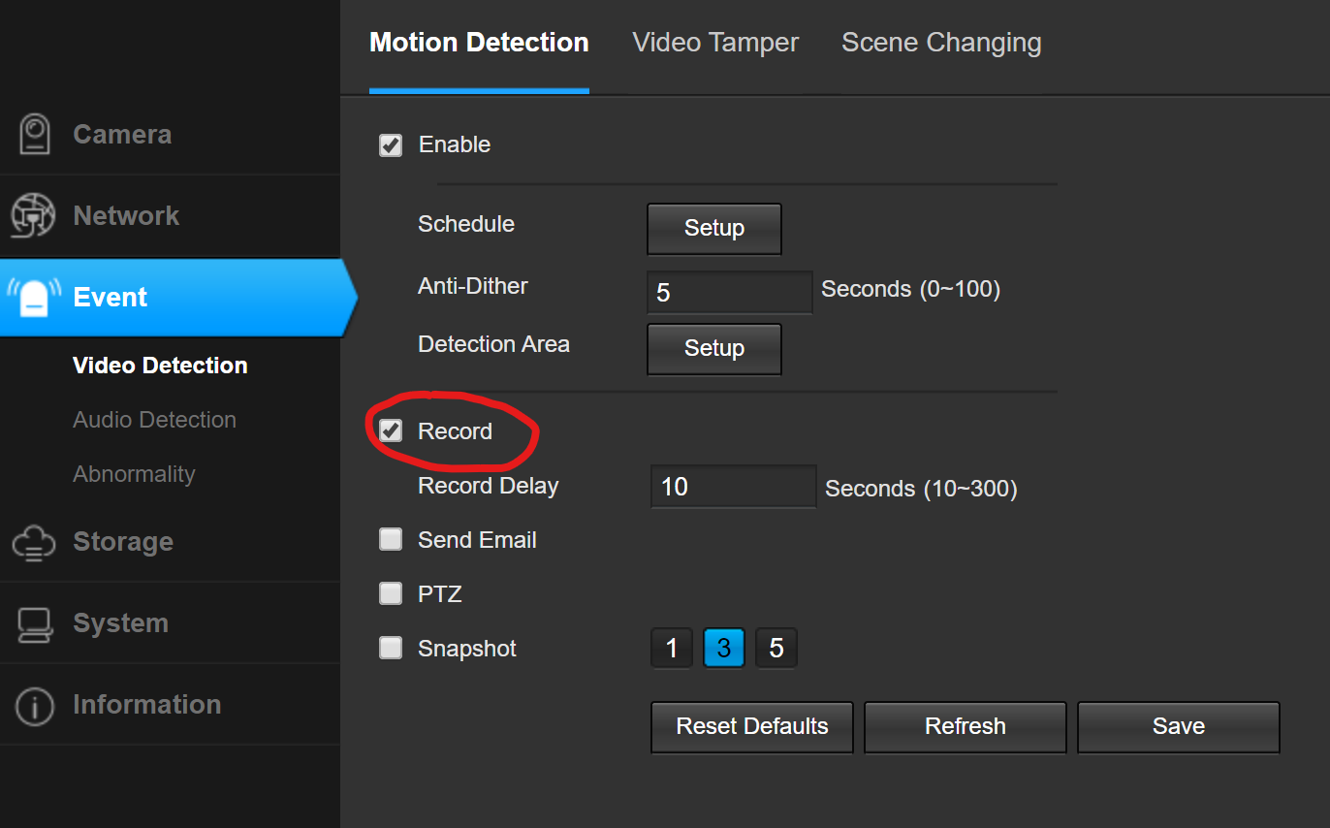Click Setup for Detection Area
Screen dimensions: 1330x828
point(713,349)
